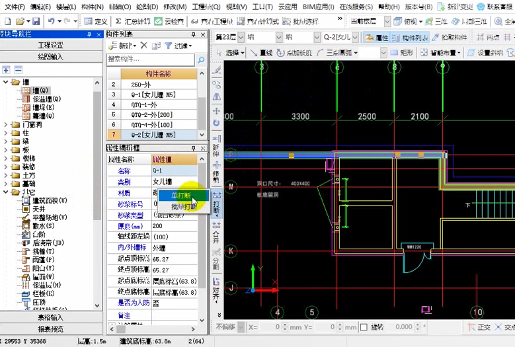Expand the 门窗洞 folder in tree
Screen dimensions: 515x347
click(6, 124)
